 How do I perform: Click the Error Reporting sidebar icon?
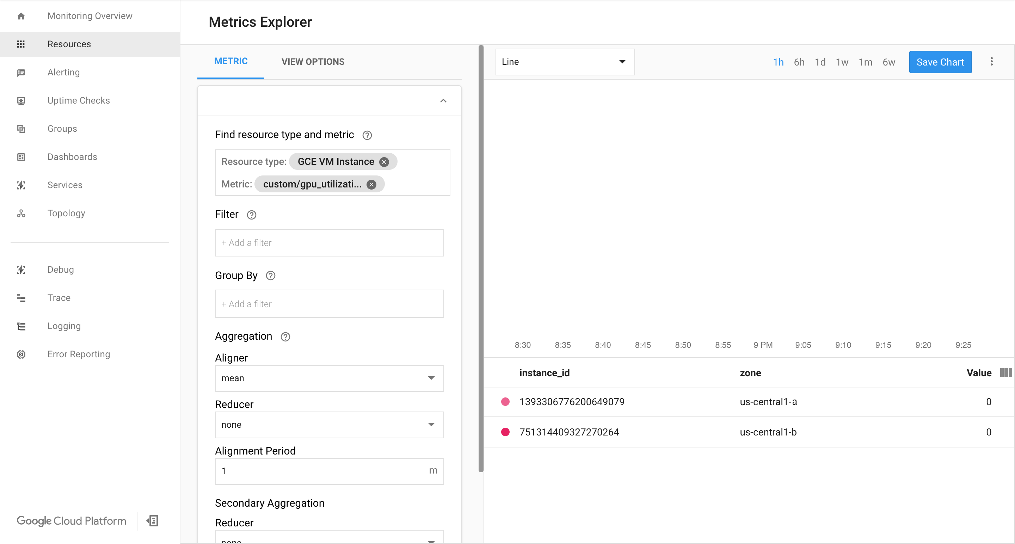(21, 353)
